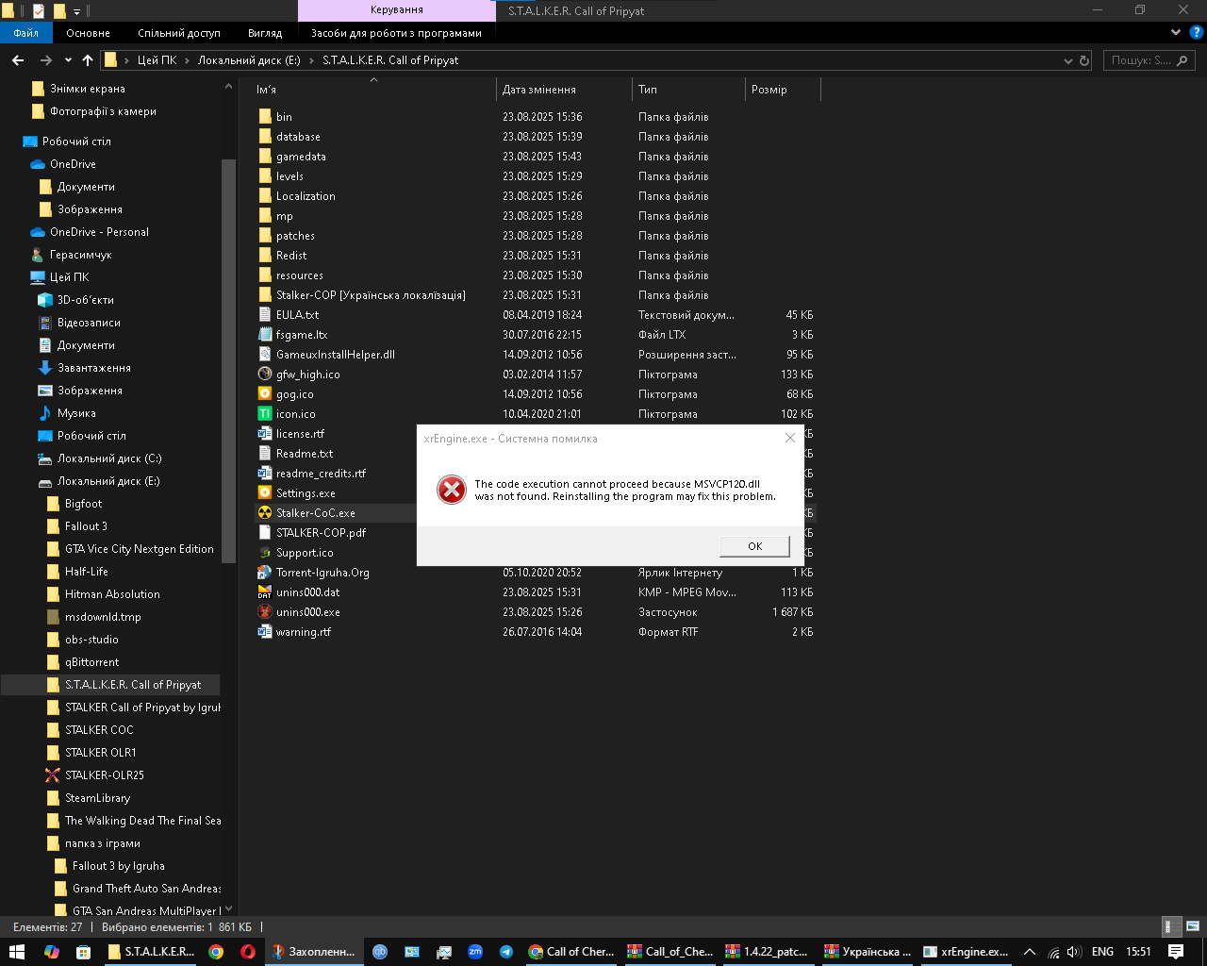Click the Explorer search field

1149,60
